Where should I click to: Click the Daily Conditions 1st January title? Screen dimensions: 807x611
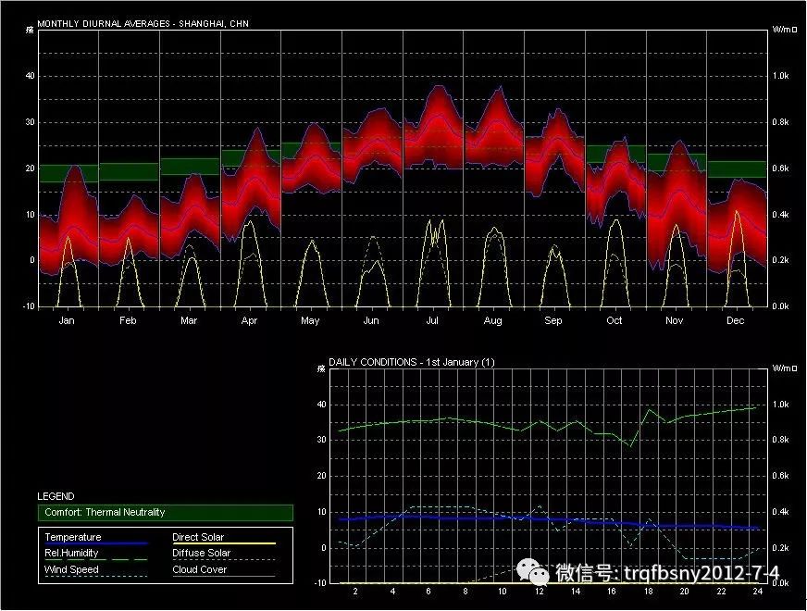pyautogui.click(x=412, y=362)
